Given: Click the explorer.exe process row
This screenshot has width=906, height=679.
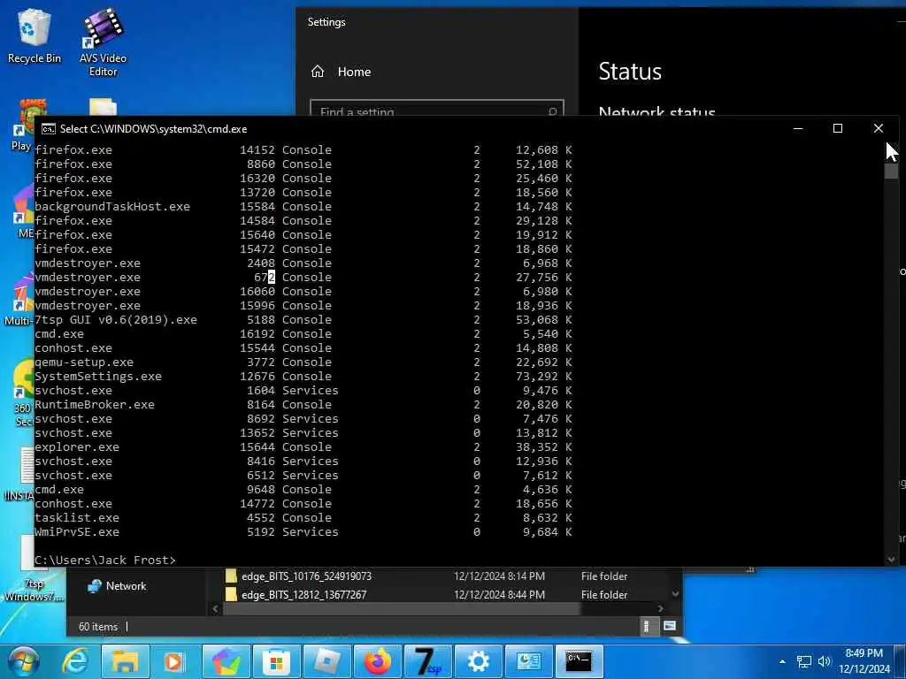Looking at the screenshot, I should (x=303, y=447).
